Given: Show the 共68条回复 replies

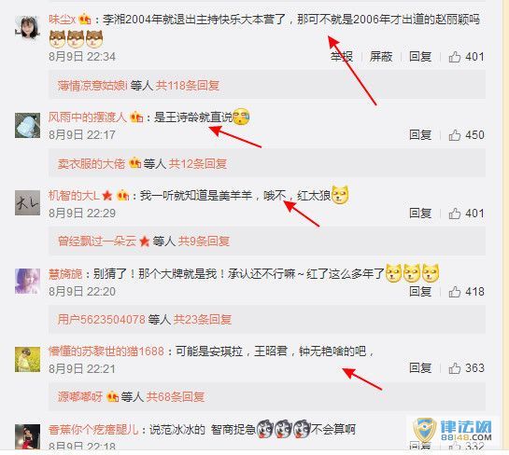Looking at the screenshot, I should click(x=176, y=396).
